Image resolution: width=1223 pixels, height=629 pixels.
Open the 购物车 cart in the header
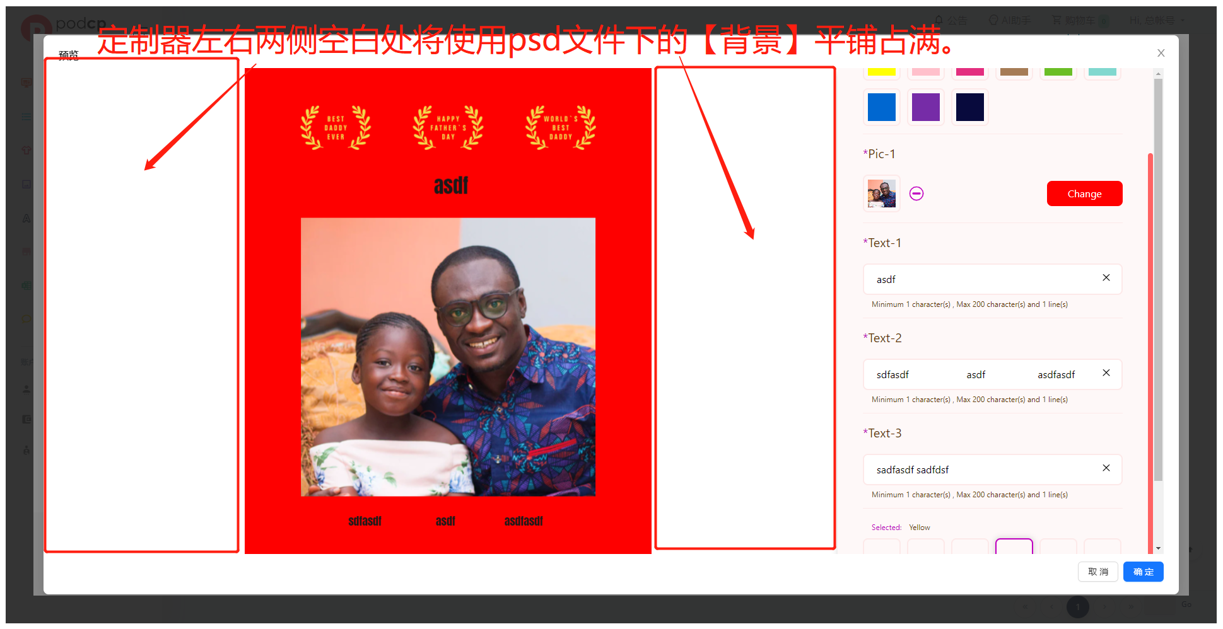click(x=1080, y=20)
